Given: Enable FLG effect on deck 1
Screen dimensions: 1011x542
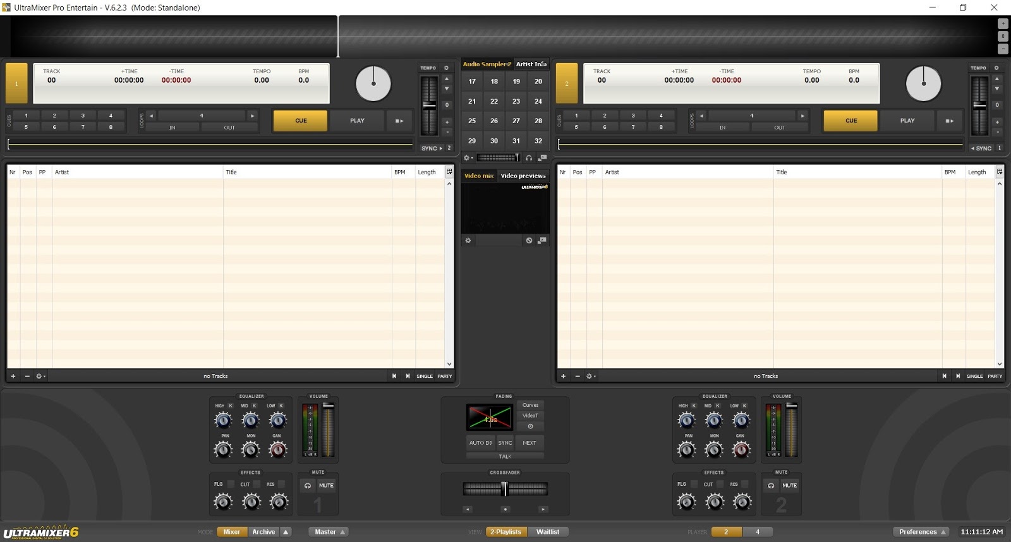Looking at the screenshot, I should (231, 484).
